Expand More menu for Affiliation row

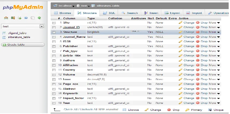pos(214,65)
